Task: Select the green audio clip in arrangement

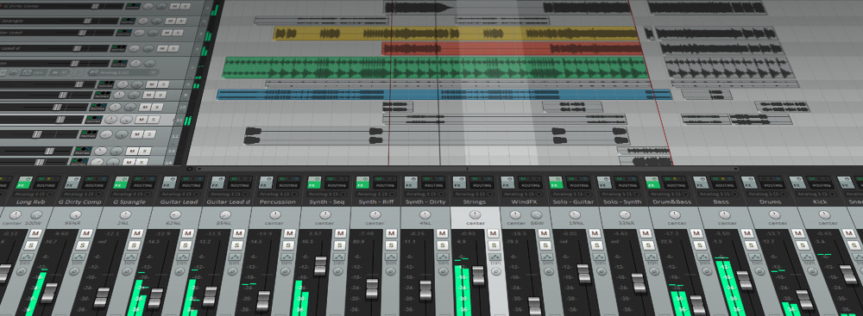Action: point(434,68)
